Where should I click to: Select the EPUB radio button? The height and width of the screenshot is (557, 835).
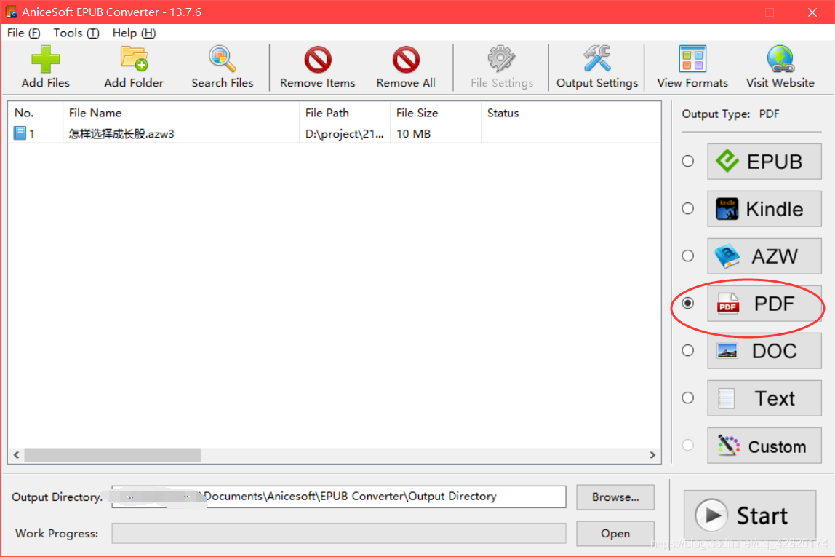coord(687,161)
